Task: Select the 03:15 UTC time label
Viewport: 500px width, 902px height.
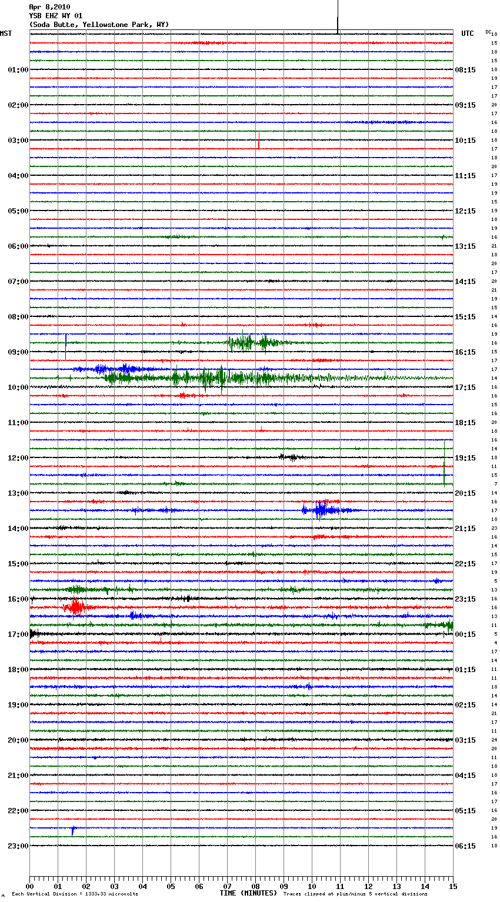Action: coord(465,740)
